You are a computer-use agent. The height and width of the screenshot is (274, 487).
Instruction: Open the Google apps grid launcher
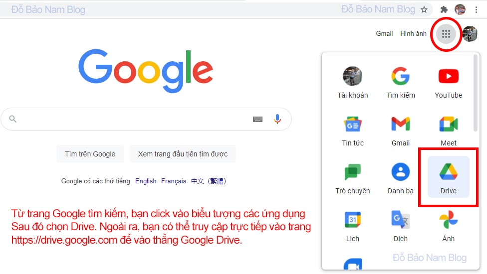[x=446, y=33]
